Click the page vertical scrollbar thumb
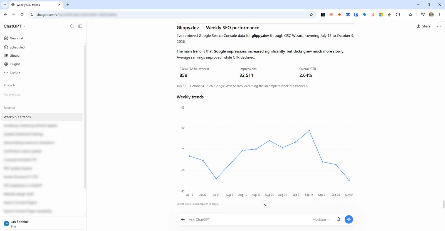The width and height of the screenshot is (445, 231). pos(444,204)
